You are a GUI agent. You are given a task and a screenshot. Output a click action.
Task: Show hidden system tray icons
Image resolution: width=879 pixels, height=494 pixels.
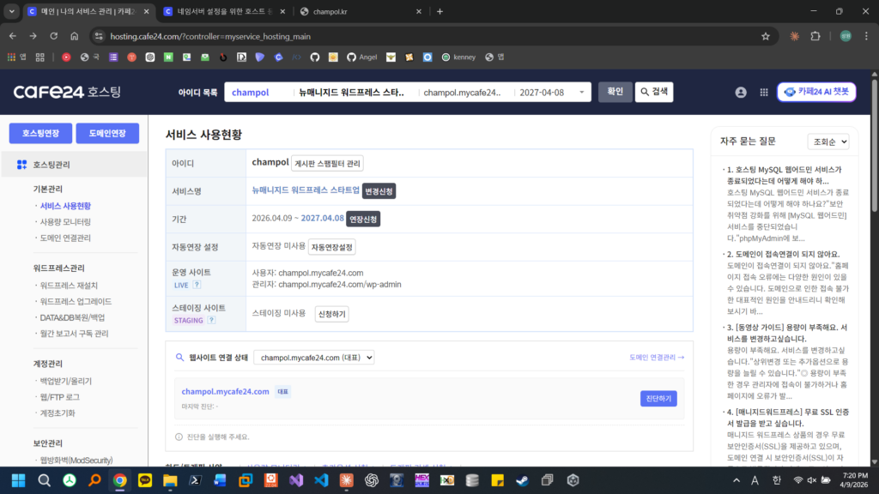736,480
